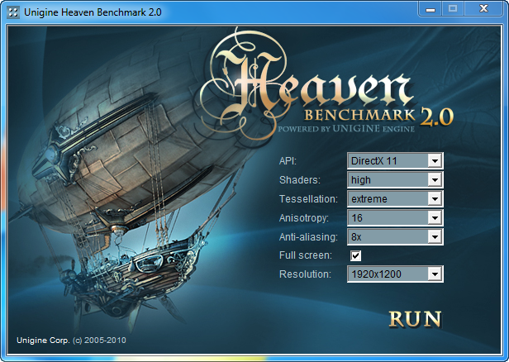Click the 'Tessellation:' label

[308, 198]
